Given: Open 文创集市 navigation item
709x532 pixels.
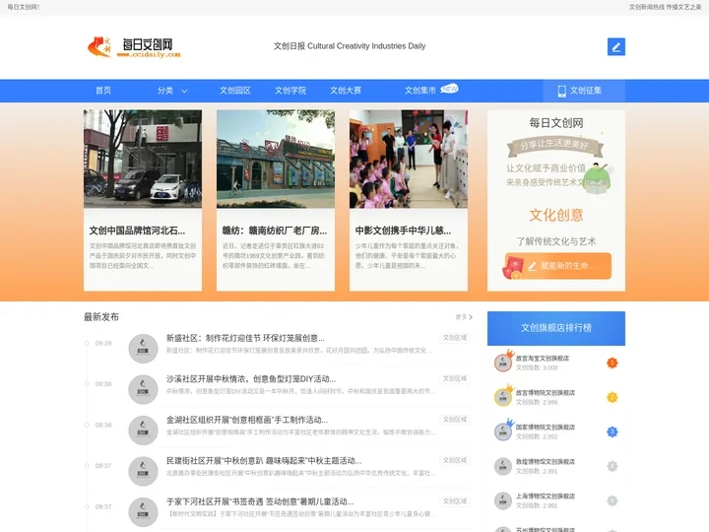Looking at the screenshot, I should [420, 91].
